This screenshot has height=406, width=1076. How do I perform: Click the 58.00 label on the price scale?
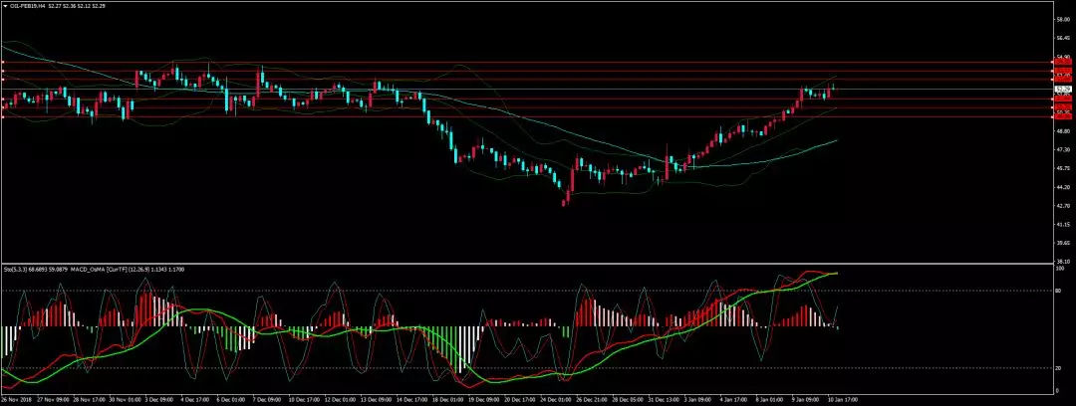click(1062, 20)
